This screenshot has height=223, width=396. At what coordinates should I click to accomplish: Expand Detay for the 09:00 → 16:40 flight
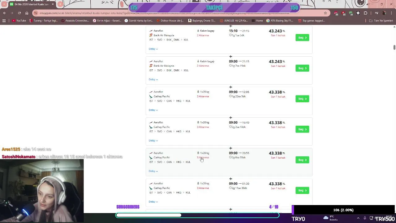pos(153,141)
